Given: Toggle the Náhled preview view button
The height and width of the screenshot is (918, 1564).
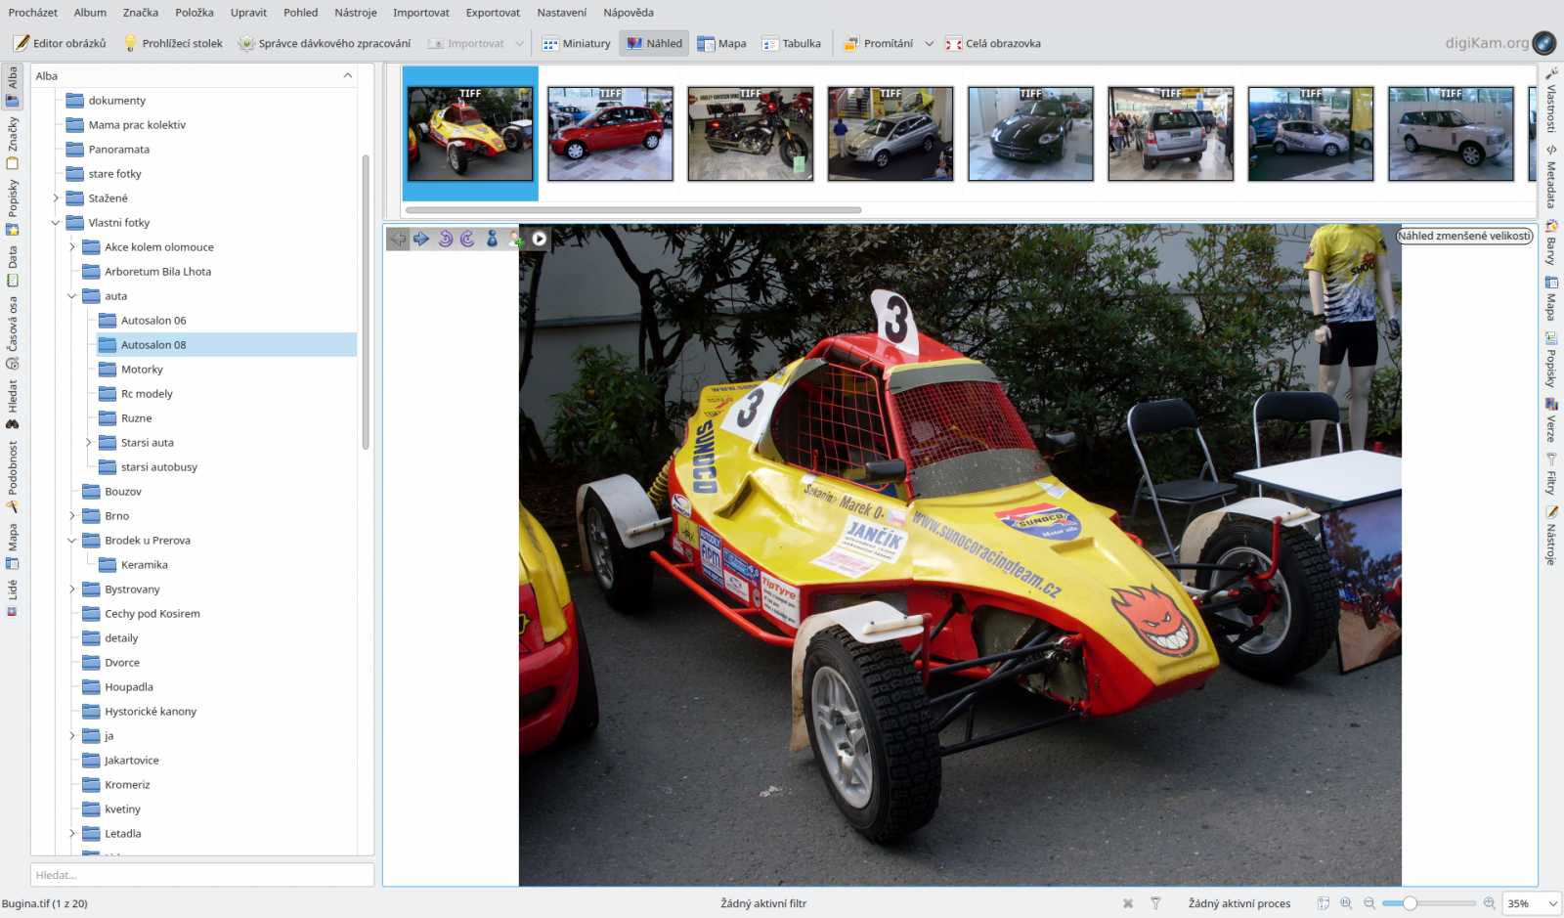Looking at the screenshot, I should 654,43.
